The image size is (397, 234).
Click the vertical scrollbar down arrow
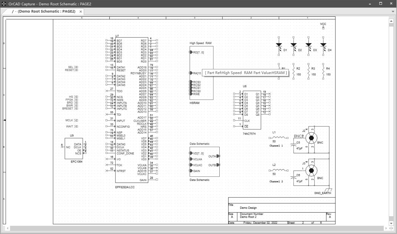point(391,223)
